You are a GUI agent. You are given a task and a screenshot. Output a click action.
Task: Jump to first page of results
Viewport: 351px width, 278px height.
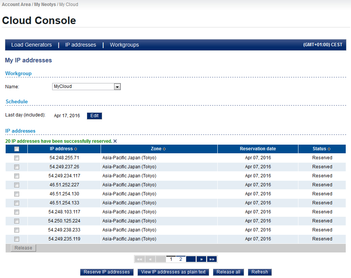[140, 259]
